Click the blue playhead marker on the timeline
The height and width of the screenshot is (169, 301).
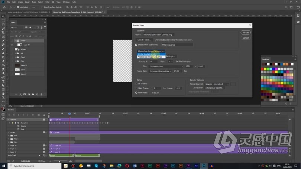click(x=69, y=114)
